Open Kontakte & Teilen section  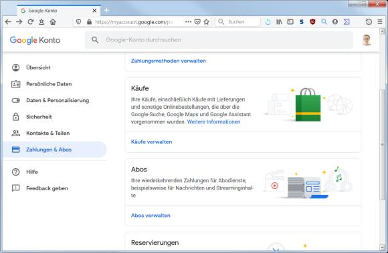pos(55,133)
